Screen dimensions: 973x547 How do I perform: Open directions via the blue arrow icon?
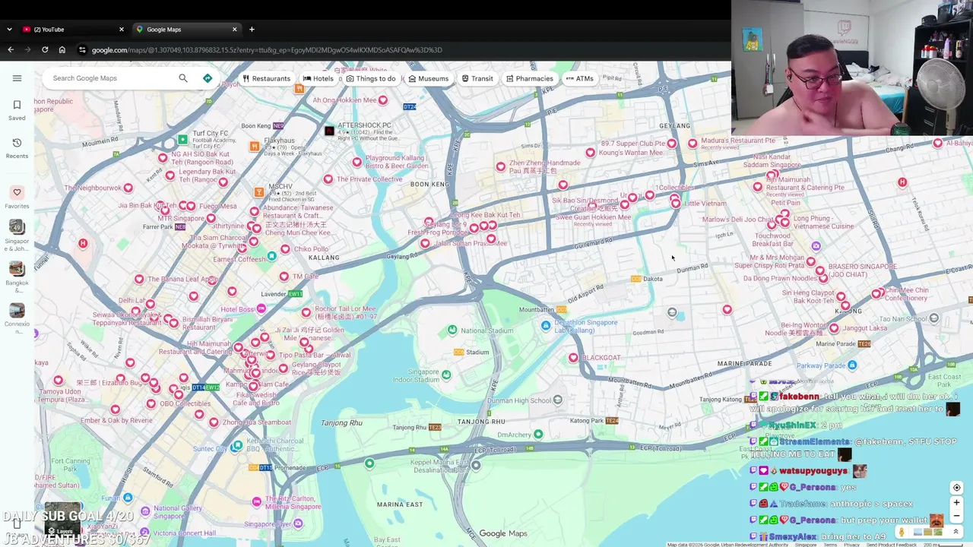pos(208,78)
